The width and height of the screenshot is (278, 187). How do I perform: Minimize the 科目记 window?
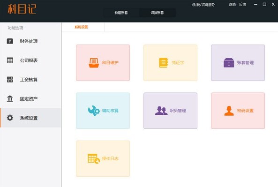tap(255, 4)
